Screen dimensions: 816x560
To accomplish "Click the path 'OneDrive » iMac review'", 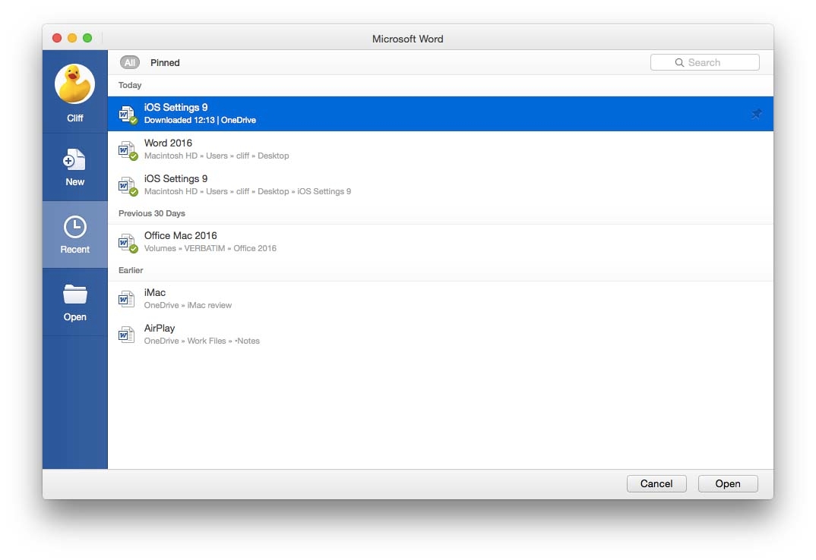I will 188,305.
